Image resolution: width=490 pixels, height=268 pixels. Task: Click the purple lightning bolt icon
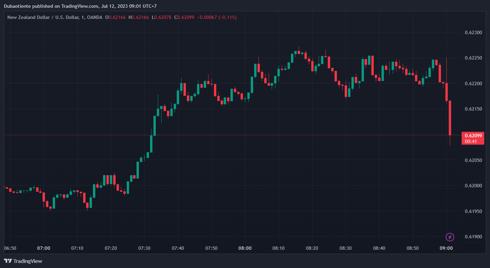(x=450, y=237)
